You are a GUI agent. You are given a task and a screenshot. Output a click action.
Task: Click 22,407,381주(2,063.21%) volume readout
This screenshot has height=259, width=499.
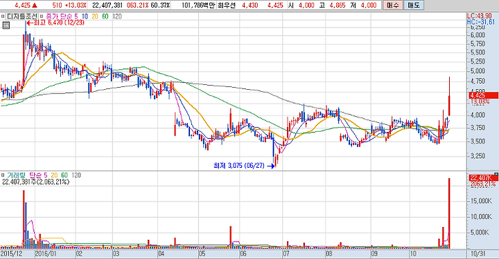pos(35,182)
